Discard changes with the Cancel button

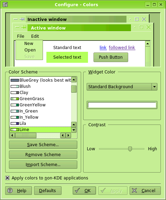[x=145, y=190]
